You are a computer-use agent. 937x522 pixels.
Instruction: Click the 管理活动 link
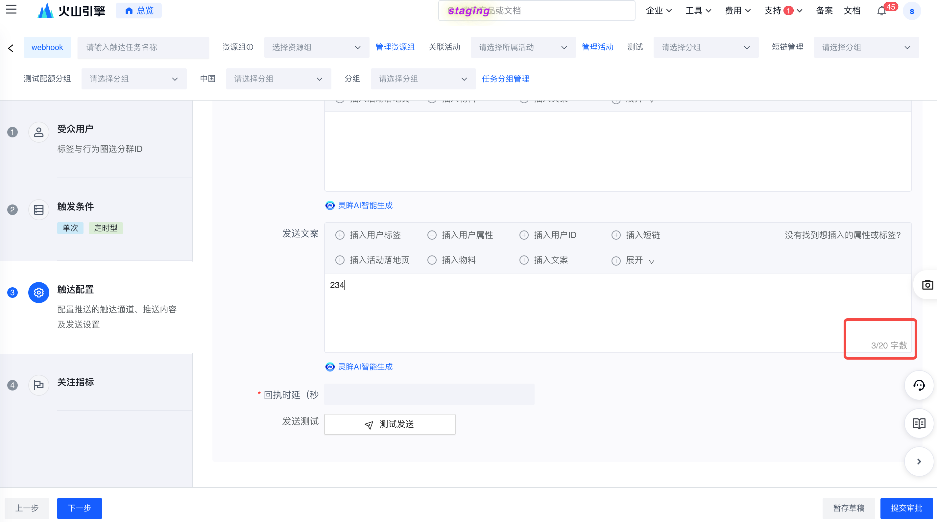coord(598,47)
